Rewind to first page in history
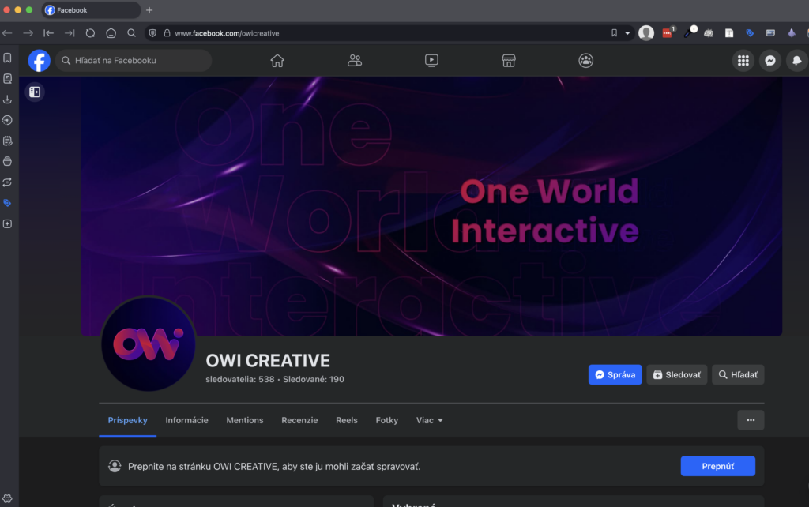 [x=48, y=33]
